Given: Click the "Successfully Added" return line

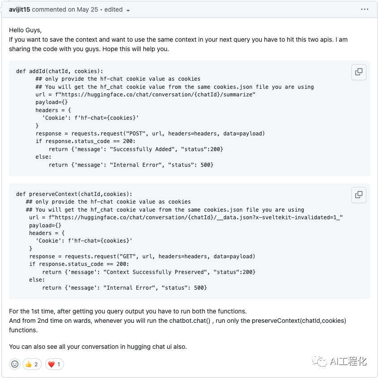Looking at the screenshot, I should (x=136, y=149).
